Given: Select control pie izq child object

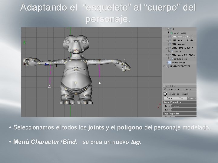Looking at the screenshot, I should (180, 59).
